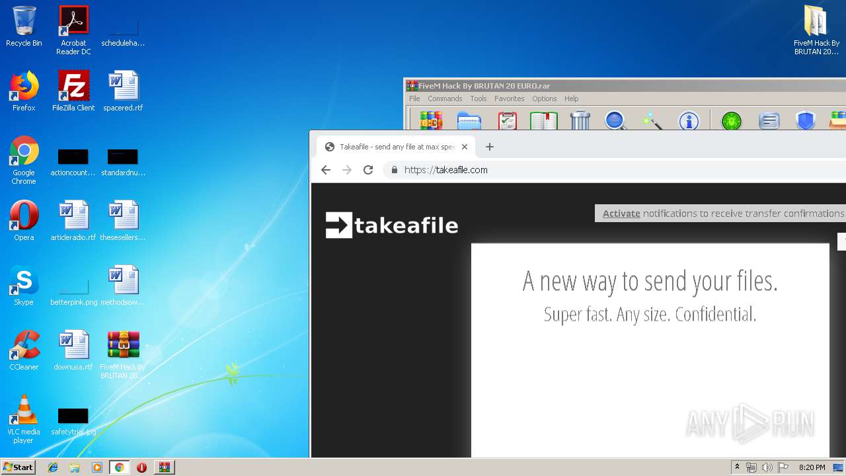
Task: Select standardnu file on desktop
Action: [123, 163]
